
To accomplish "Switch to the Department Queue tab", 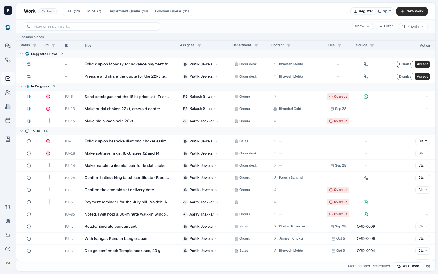I will pos(128,11).
